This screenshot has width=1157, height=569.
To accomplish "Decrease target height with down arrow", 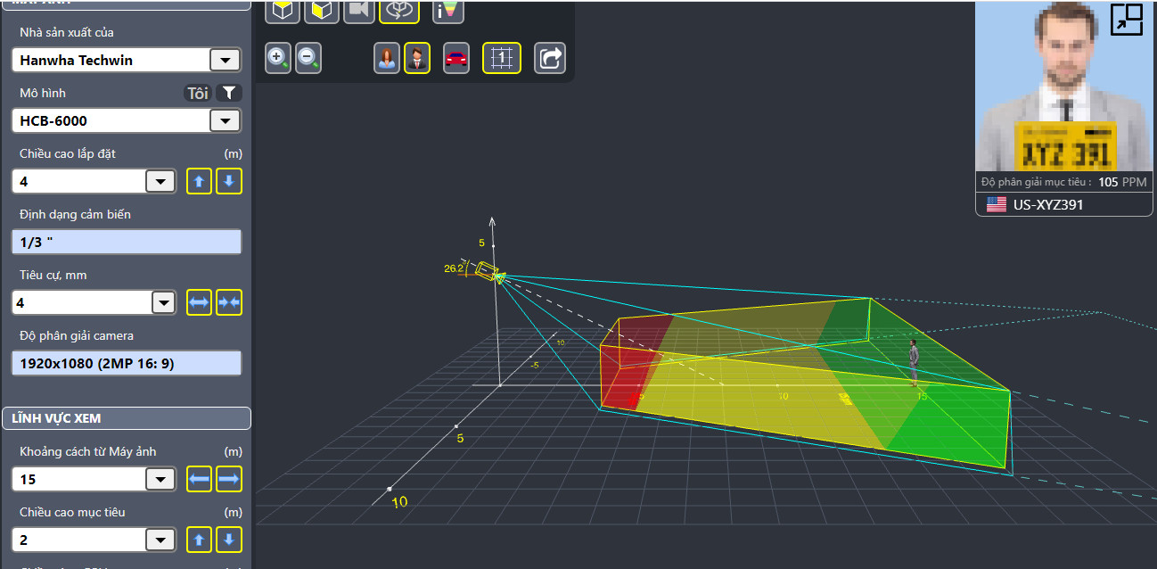I will point(229,540).
